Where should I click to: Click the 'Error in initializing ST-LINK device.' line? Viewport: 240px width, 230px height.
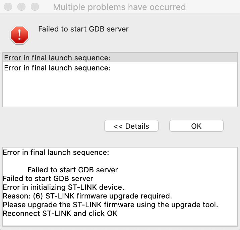(63, 187)
